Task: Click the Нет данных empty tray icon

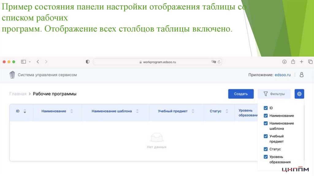Action: coord(157,137)
